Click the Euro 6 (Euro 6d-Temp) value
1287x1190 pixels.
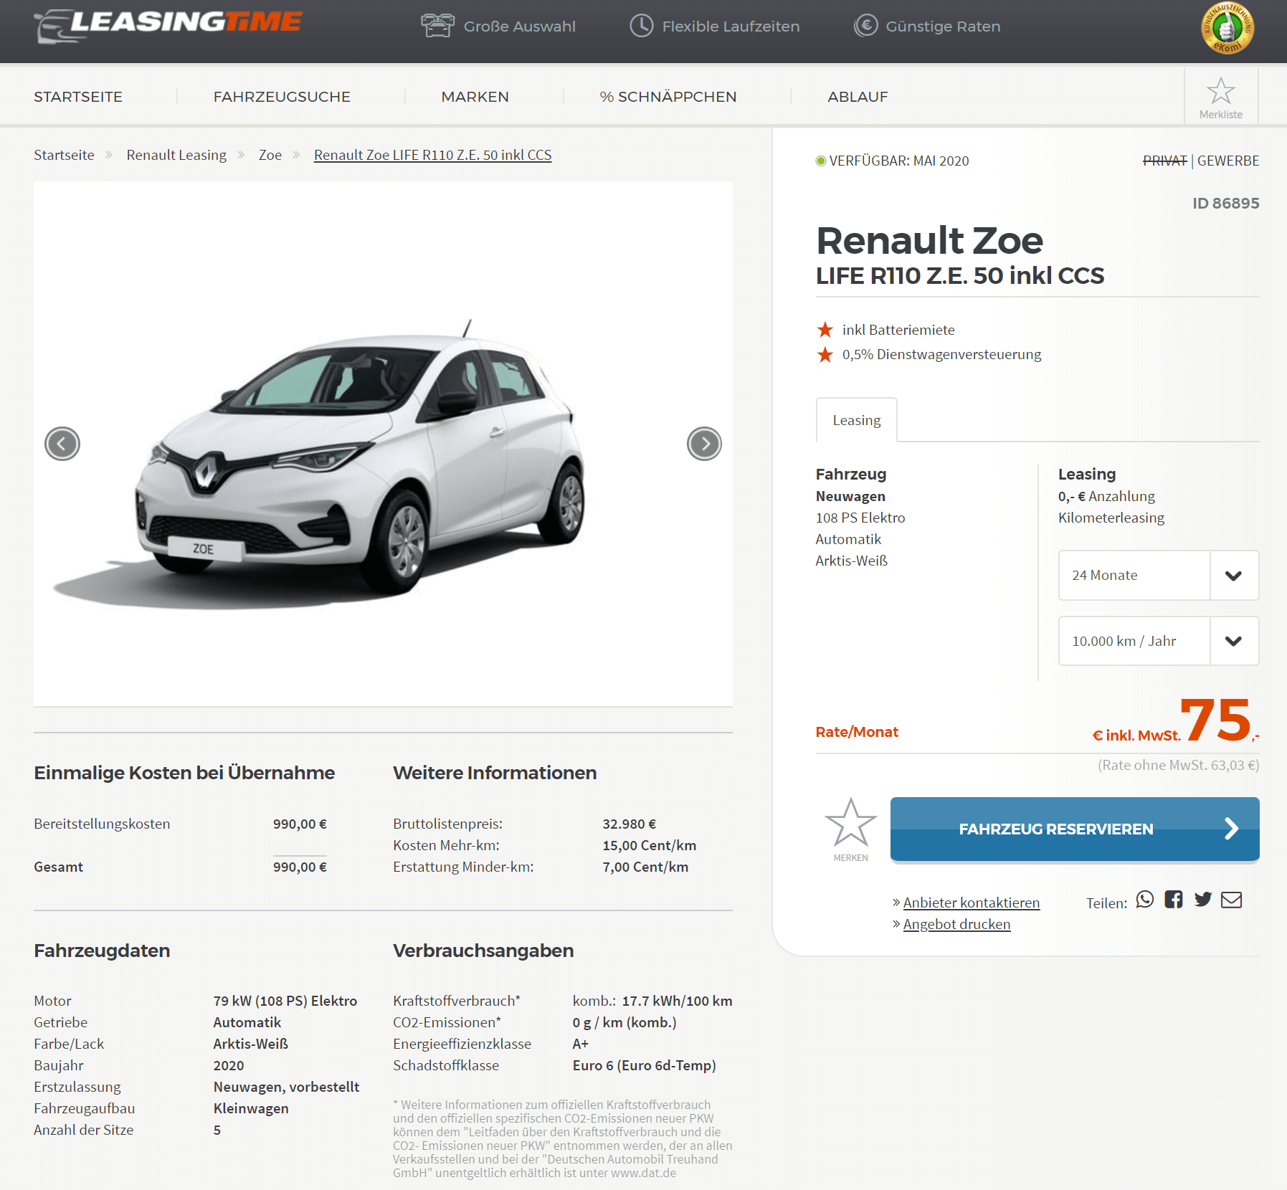point(644,1065)
